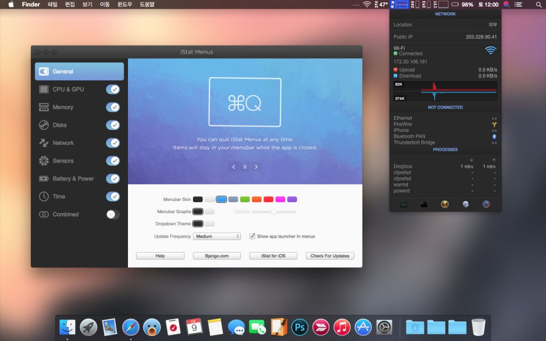Screen dimensions: 546x341
Task: Turn off the Network switch
Action: (113, 143)
